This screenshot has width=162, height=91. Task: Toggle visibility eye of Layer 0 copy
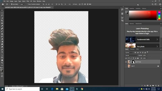point(126,62)
